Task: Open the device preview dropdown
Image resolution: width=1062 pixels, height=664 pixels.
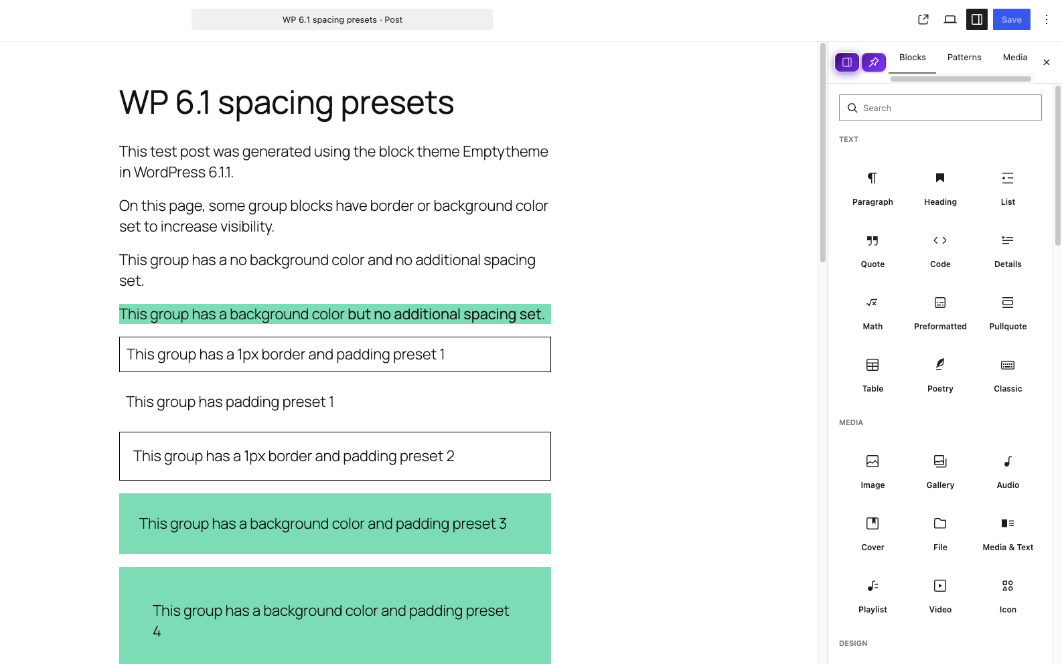Action: pos(950,19)
